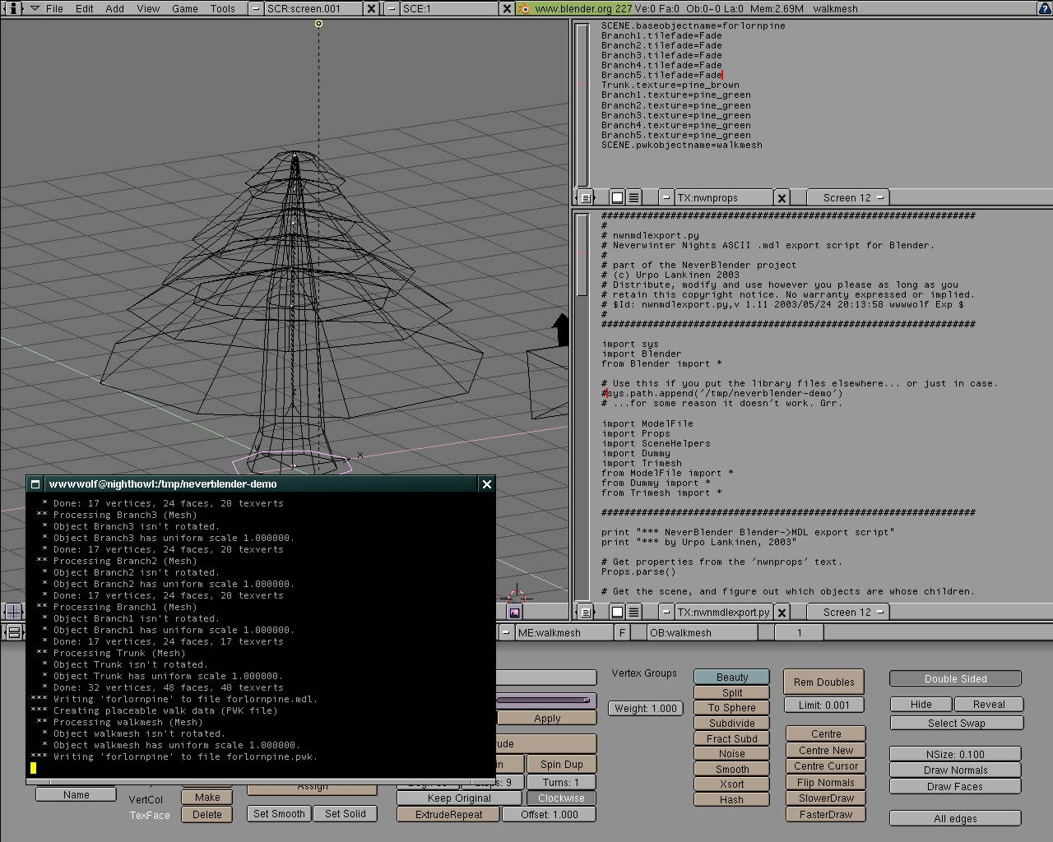
Task: Click line numbers icon in nwnmdlexport.py header
Action: point(633,612)
